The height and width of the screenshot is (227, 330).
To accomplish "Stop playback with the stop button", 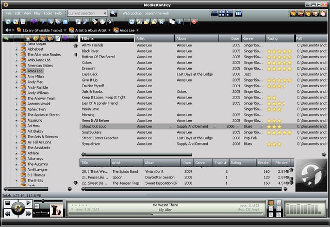I will point(8,203).
